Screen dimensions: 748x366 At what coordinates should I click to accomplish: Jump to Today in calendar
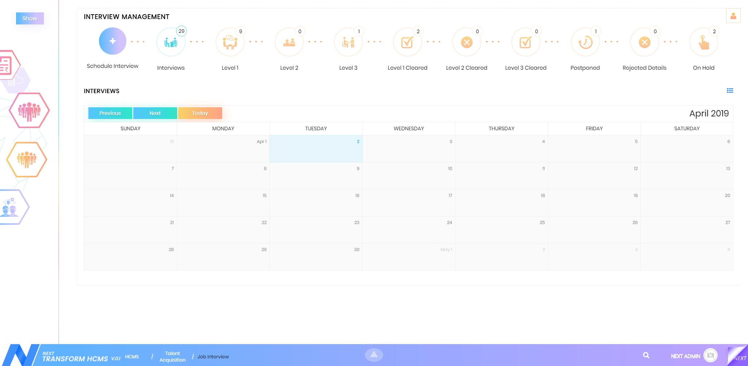(x=200, y=113)
